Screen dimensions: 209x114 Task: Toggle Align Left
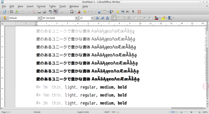click(114, 18)
